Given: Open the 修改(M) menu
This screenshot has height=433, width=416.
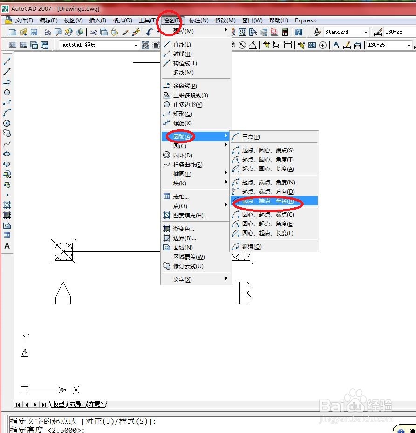Looking at the screenshot, I should [x=225, y=20].
